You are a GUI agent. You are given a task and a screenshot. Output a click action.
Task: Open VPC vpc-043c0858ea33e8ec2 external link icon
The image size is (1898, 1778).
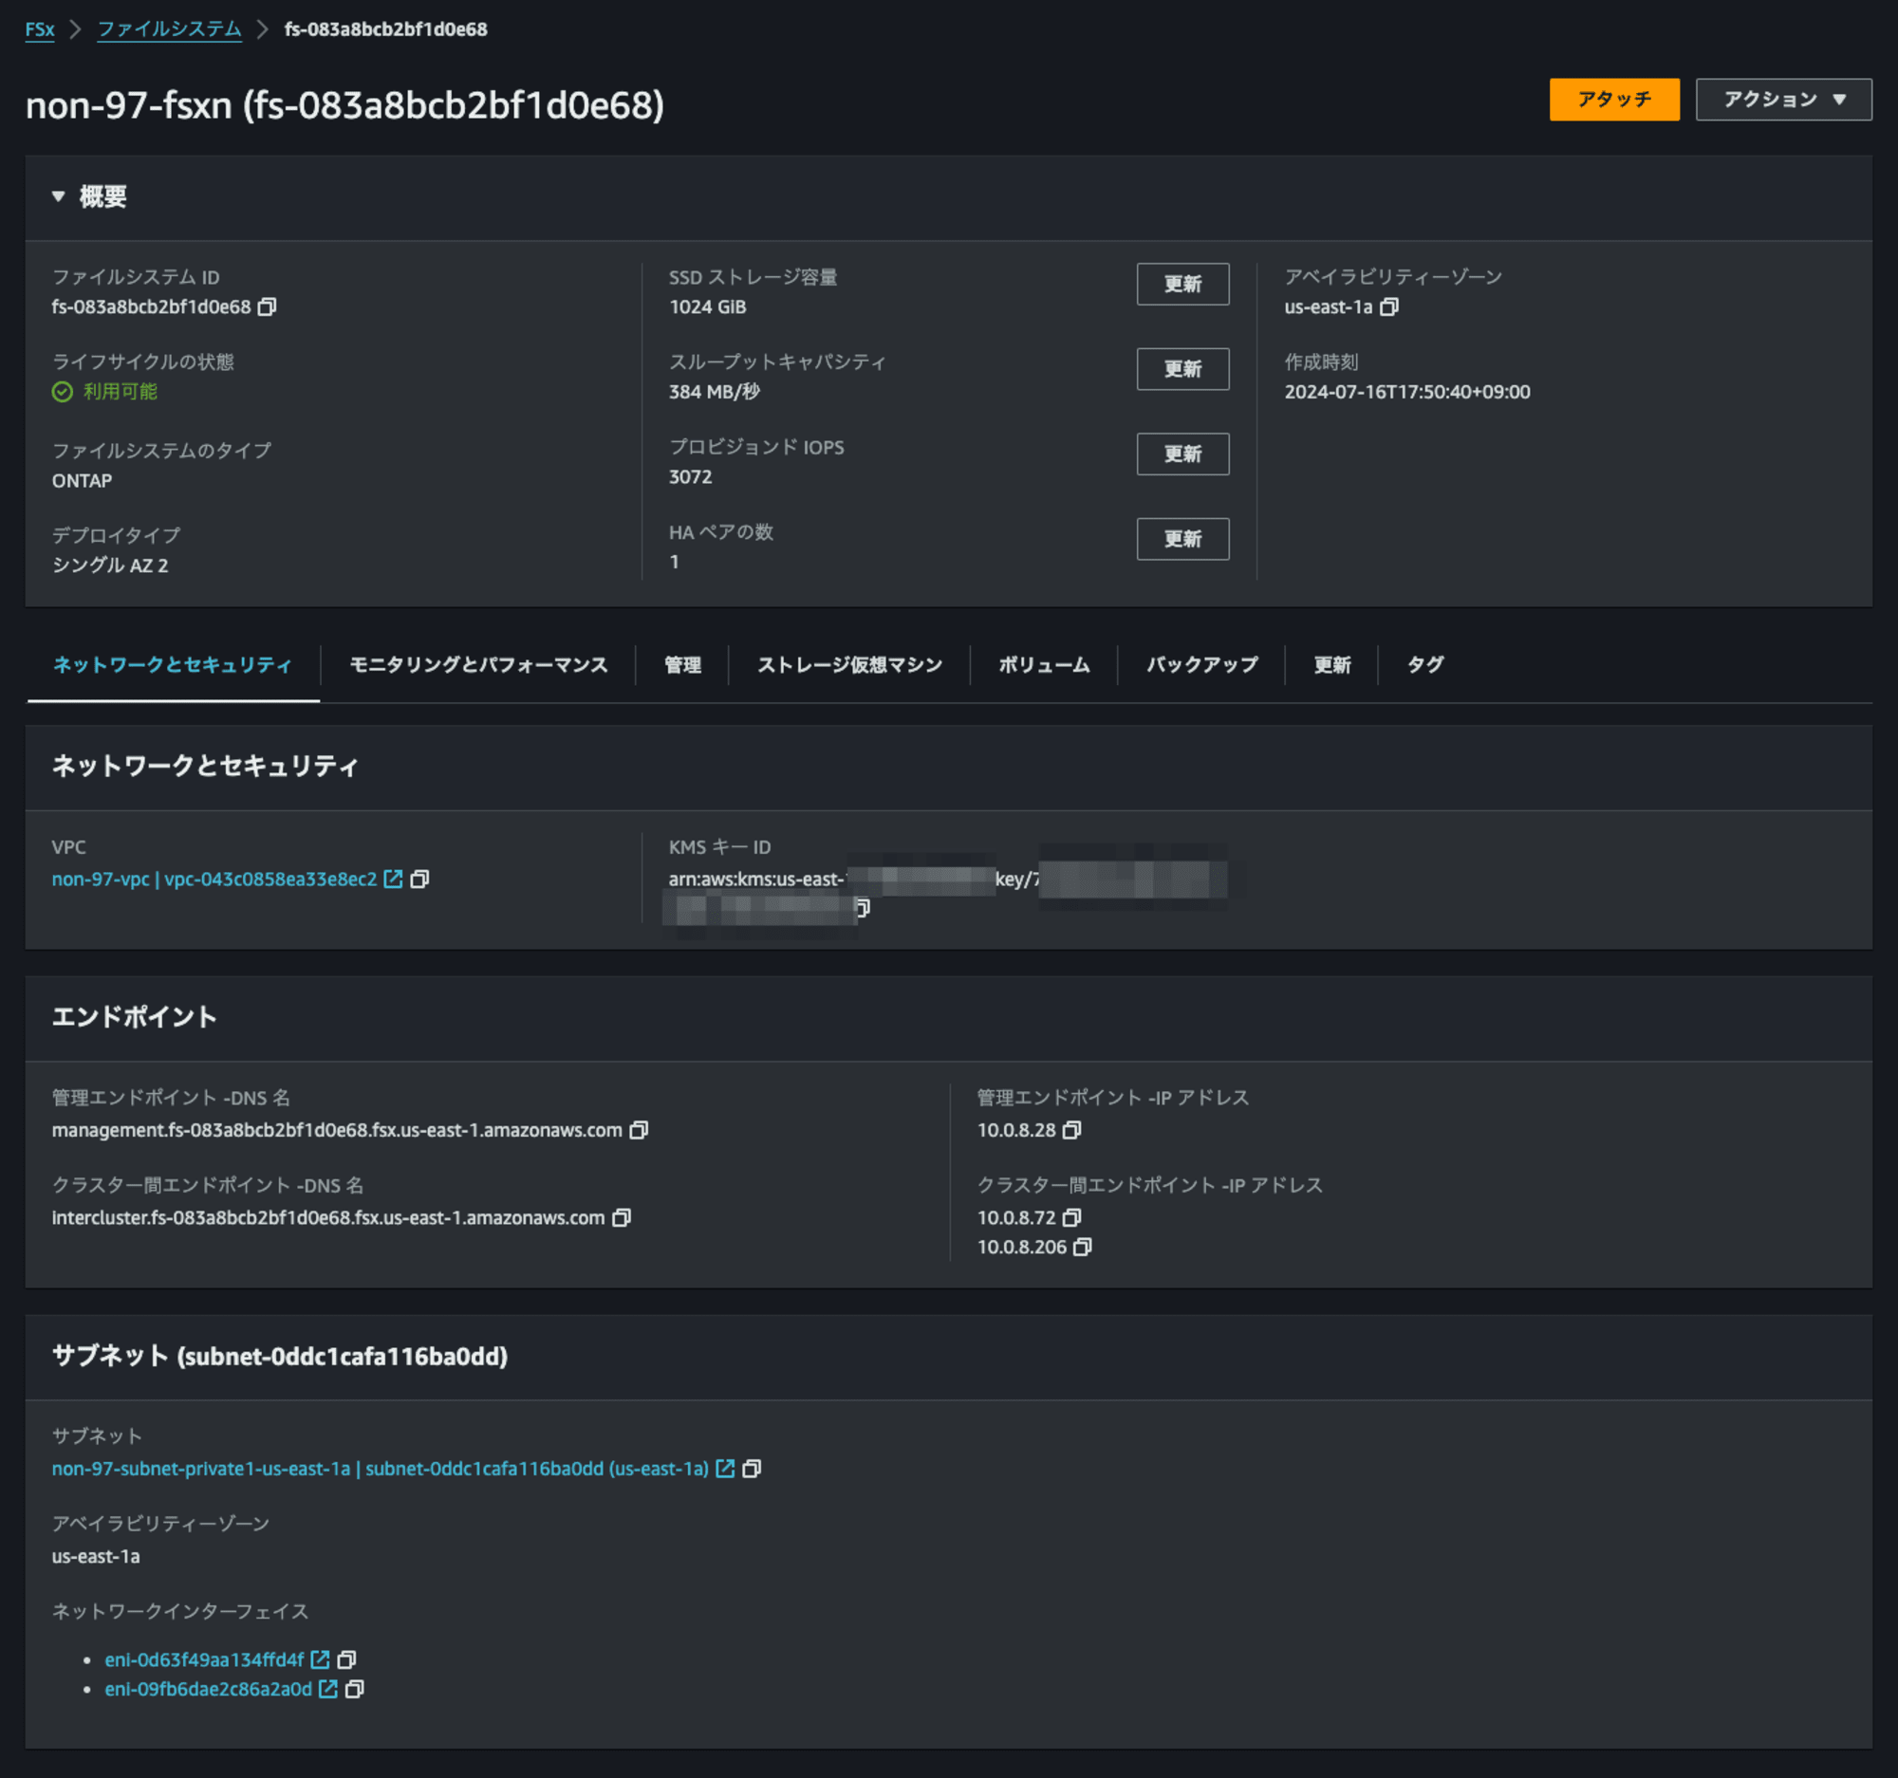click(392, 878)
